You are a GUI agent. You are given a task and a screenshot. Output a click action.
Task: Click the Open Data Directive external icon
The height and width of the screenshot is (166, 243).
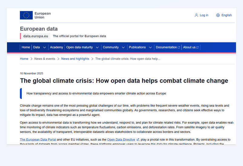pos(138,140)
